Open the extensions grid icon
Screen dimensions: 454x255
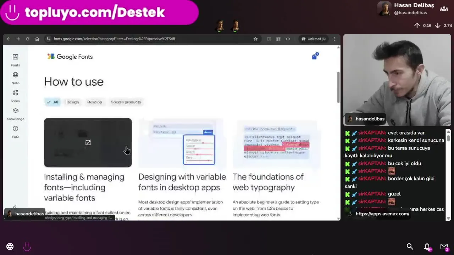pos(278,39)
